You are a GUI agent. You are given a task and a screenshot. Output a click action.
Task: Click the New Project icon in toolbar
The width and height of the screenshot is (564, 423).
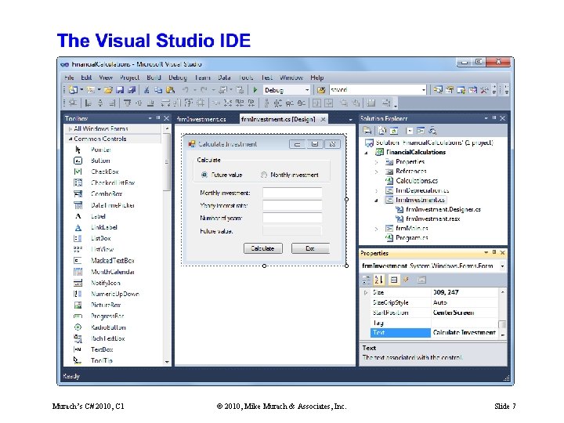[x=73, y=90]
